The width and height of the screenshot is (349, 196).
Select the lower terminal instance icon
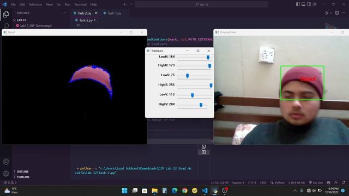[x=203, y=152]
